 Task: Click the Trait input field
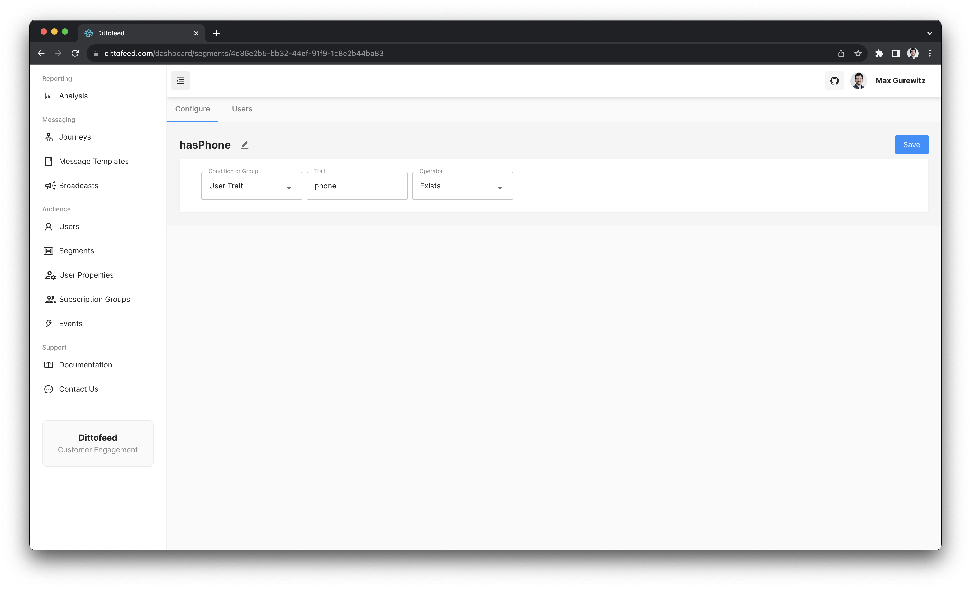(357, 186)
